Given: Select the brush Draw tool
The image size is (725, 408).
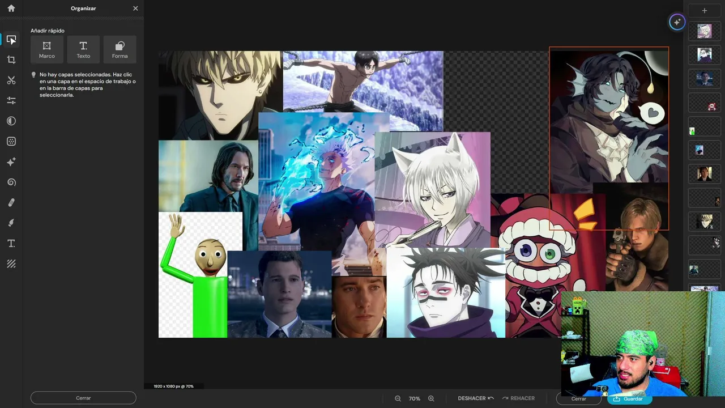Looking at the screenshot, I should pos(11,223).
